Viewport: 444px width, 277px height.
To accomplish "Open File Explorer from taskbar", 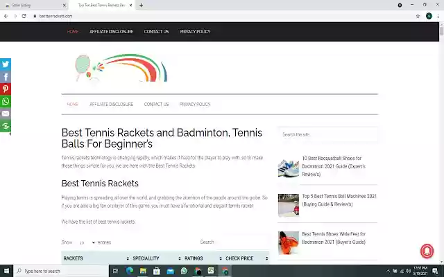I will pos(143,271).
